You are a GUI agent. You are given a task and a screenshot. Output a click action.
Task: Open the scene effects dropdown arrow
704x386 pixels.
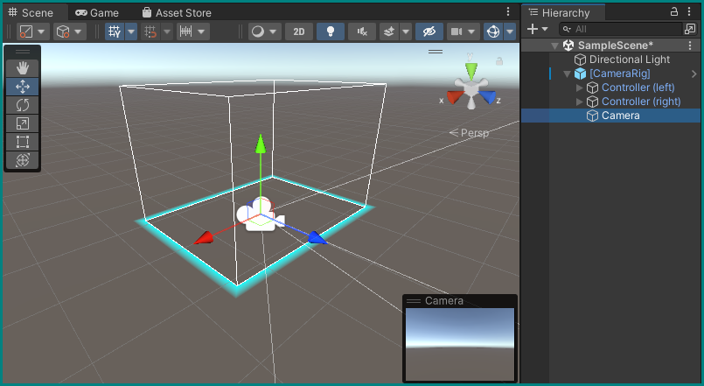(406, 32)
